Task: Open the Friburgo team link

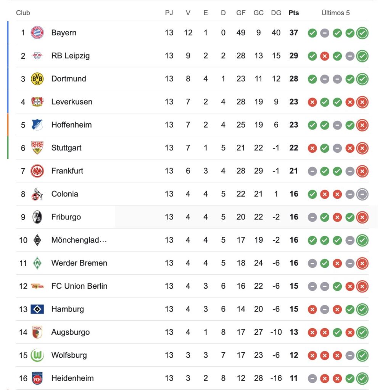Action: point(66,217)
